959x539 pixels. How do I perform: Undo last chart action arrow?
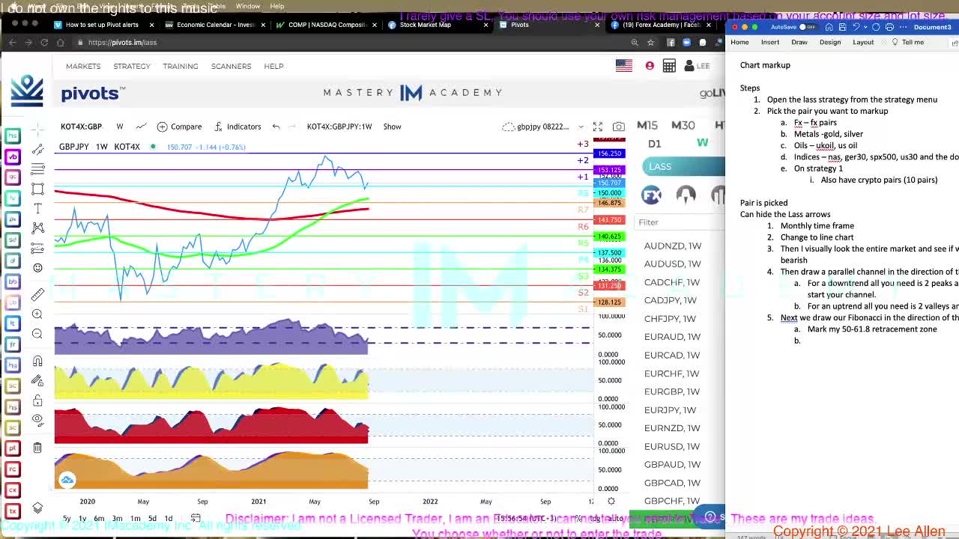coord(276,127)
